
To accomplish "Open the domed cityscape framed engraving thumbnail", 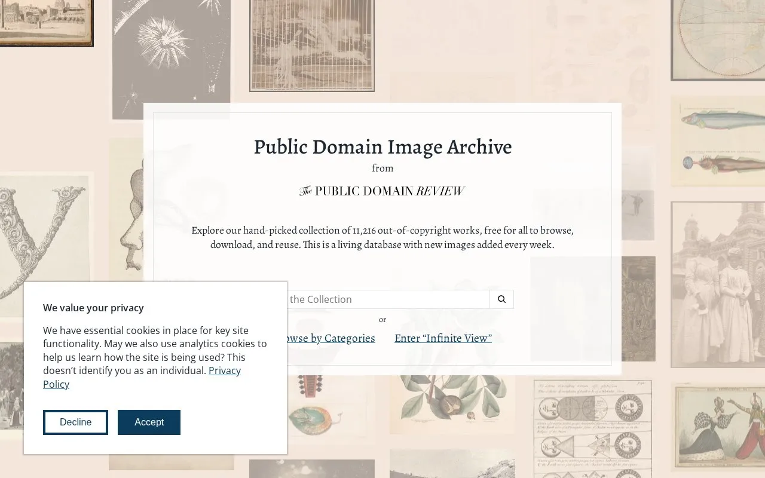I will coord(47,23).
